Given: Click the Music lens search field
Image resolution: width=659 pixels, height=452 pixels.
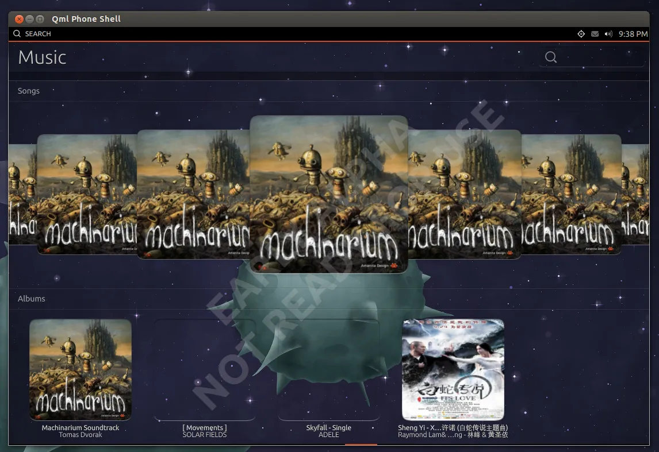Looking at the screenshot, I should (592, 57).
